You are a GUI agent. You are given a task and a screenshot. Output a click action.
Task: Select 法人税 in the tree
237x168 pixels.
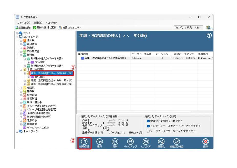coord(31,40)
